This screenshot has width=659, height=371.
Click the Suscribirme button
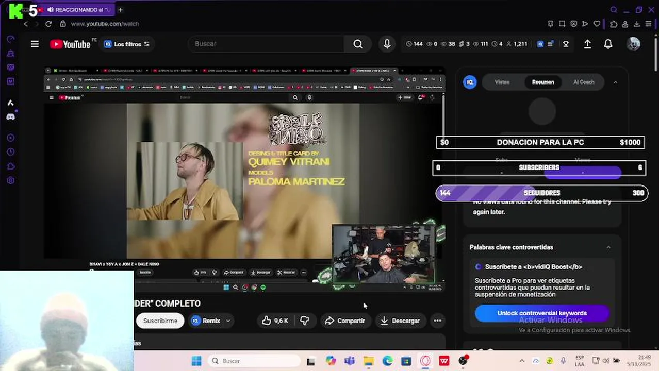coord(160,321)
